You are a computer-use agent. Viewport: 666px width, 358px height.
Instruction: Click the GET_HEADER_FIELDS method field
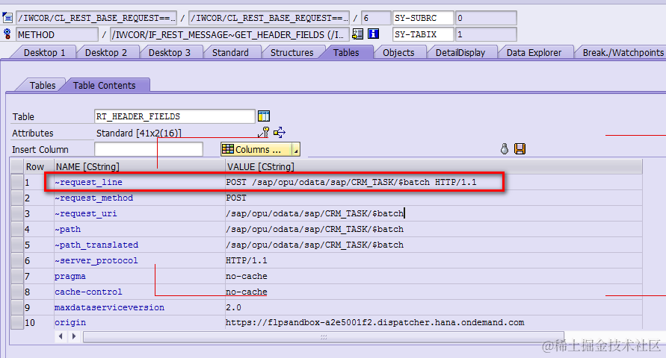[x=229, y=34]
